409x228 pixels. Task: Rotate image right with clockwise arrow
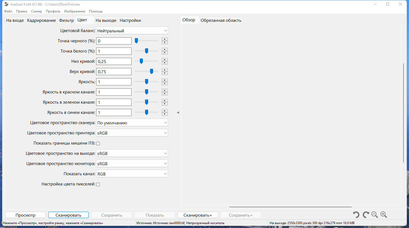pyautogui.click(x=366, y=215)
